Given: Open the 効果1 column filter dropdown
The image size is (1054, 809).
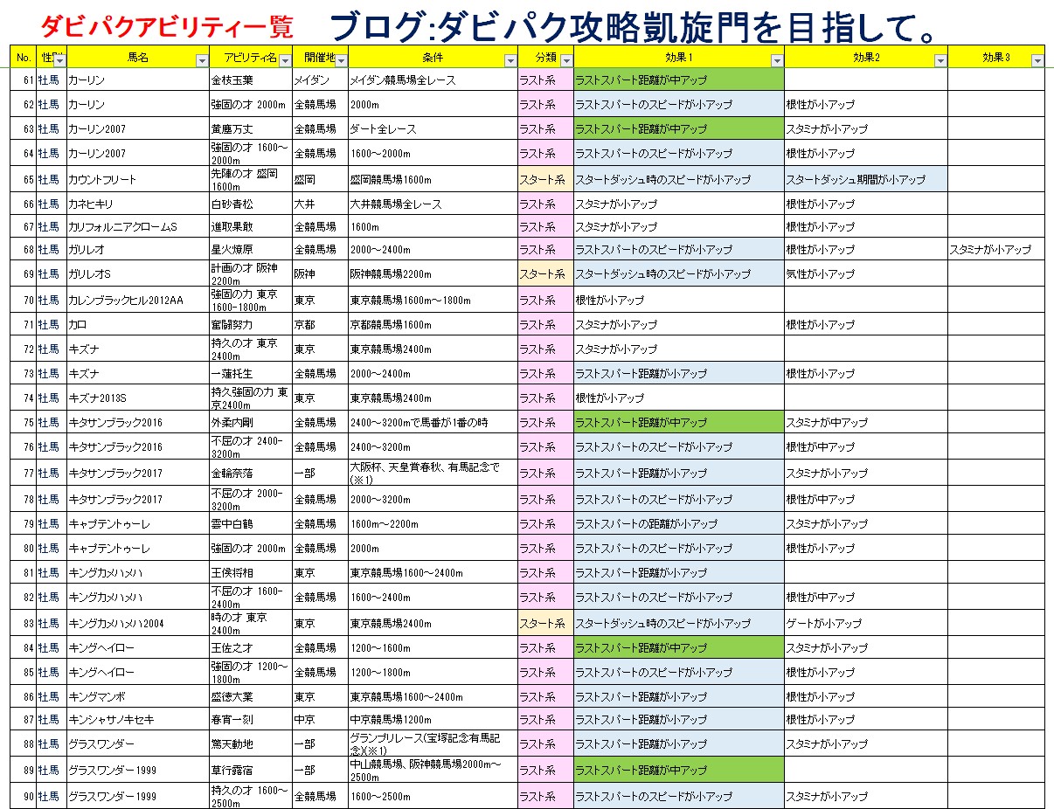Looking at the screenshot, I should click(777, 61).
